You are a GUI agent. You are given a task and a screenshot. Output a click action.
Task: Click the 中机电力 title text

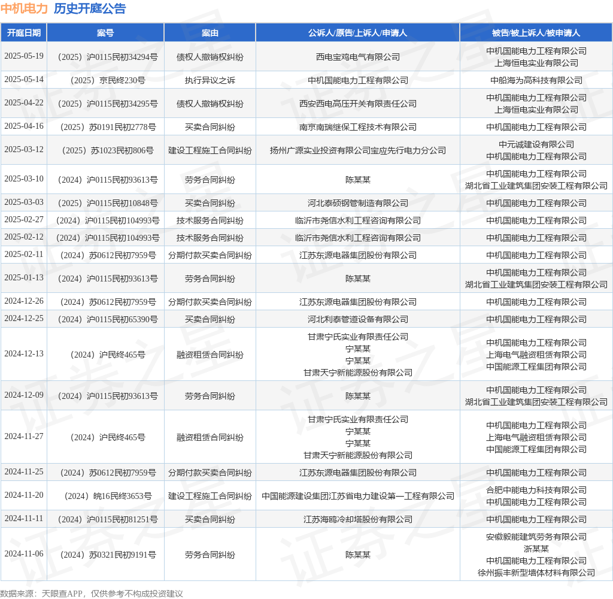pos(24,8)
